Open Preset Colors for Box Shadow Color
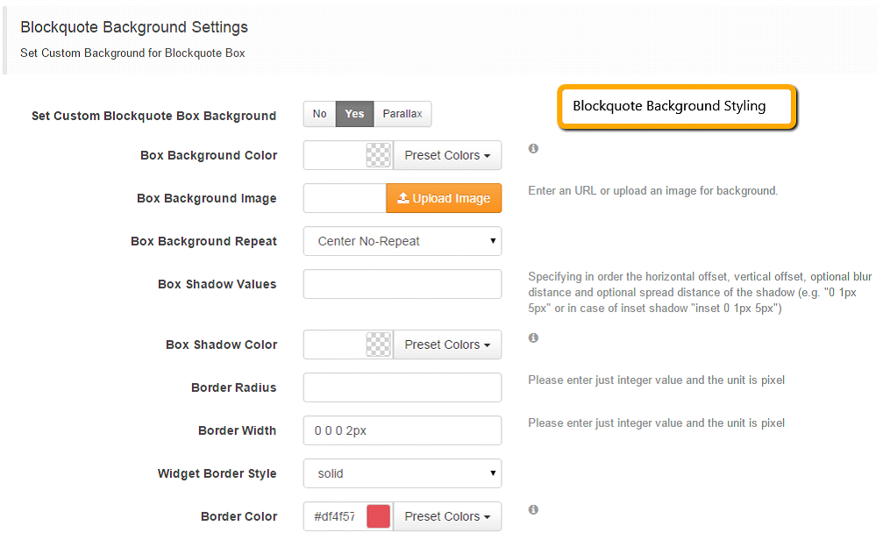883x547 pixels. coord(447,345)
